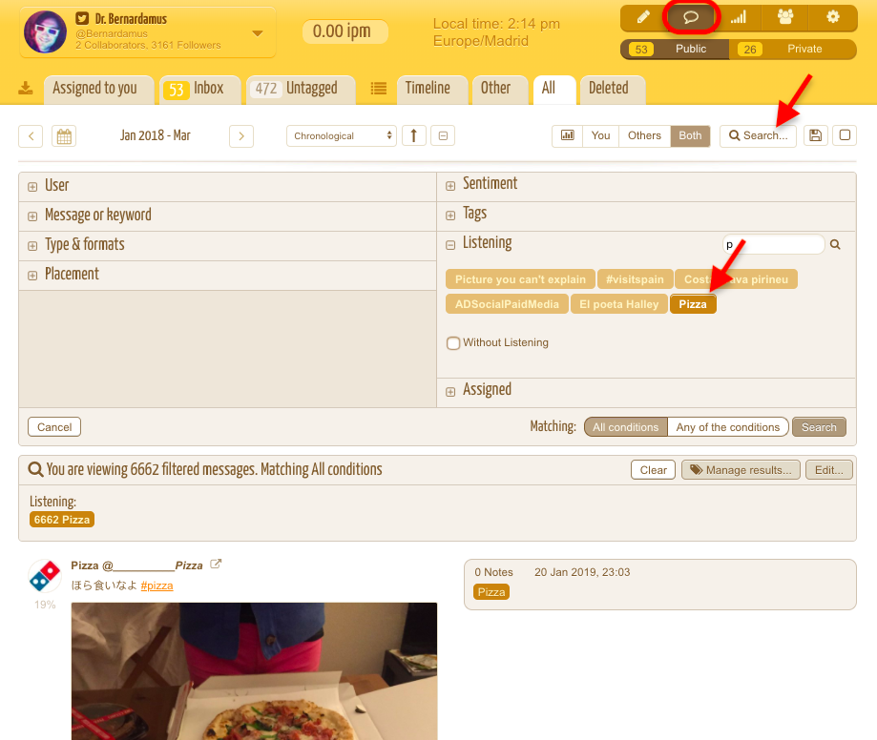
Task: Go to previous date range arrow
Action: (x=31, y=135)
